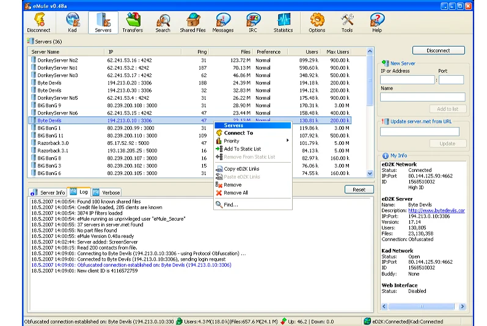Image resolution: width=487 pixels, height=326 pixels.
Task: Open Shared Files from the toolbar
Action: coord(192,23)
